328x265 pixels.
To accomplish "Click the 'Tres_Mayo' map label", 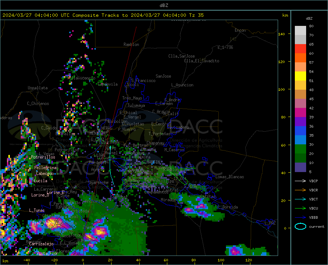I will 132,98.
